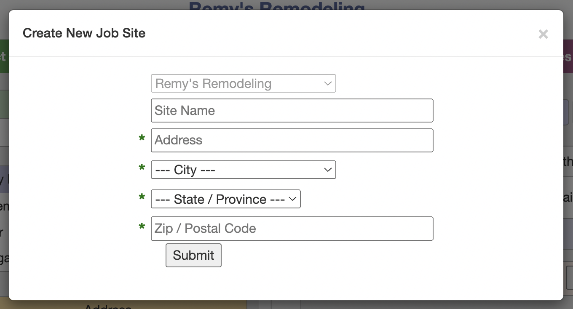Screen dimensions: 573x309
Task: Click the chevron arrow on State selector
Action: click(x=292, y=199)
